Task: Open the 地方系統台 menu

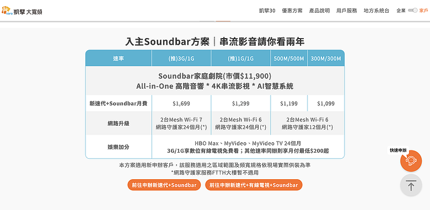Action: tap(377, 10)
